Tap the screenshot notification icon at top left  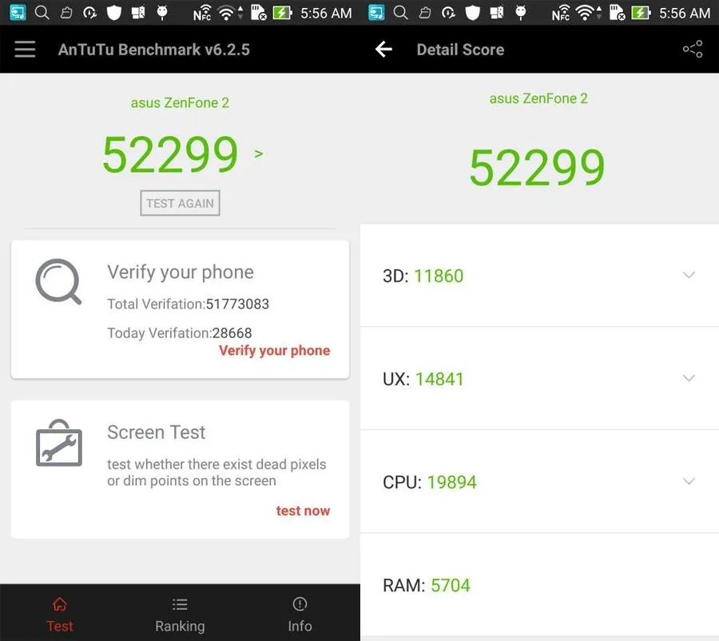18,13
